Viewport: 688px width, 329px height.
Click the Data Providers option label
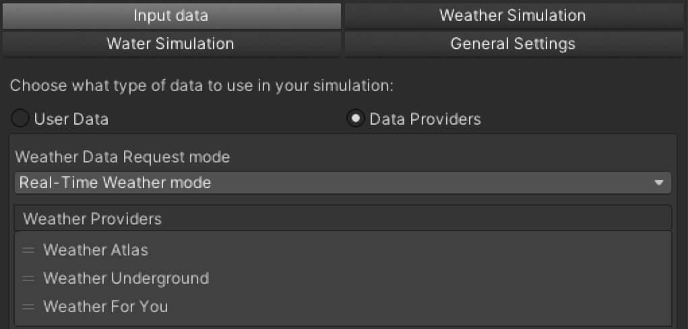click(x=425, y=119)
